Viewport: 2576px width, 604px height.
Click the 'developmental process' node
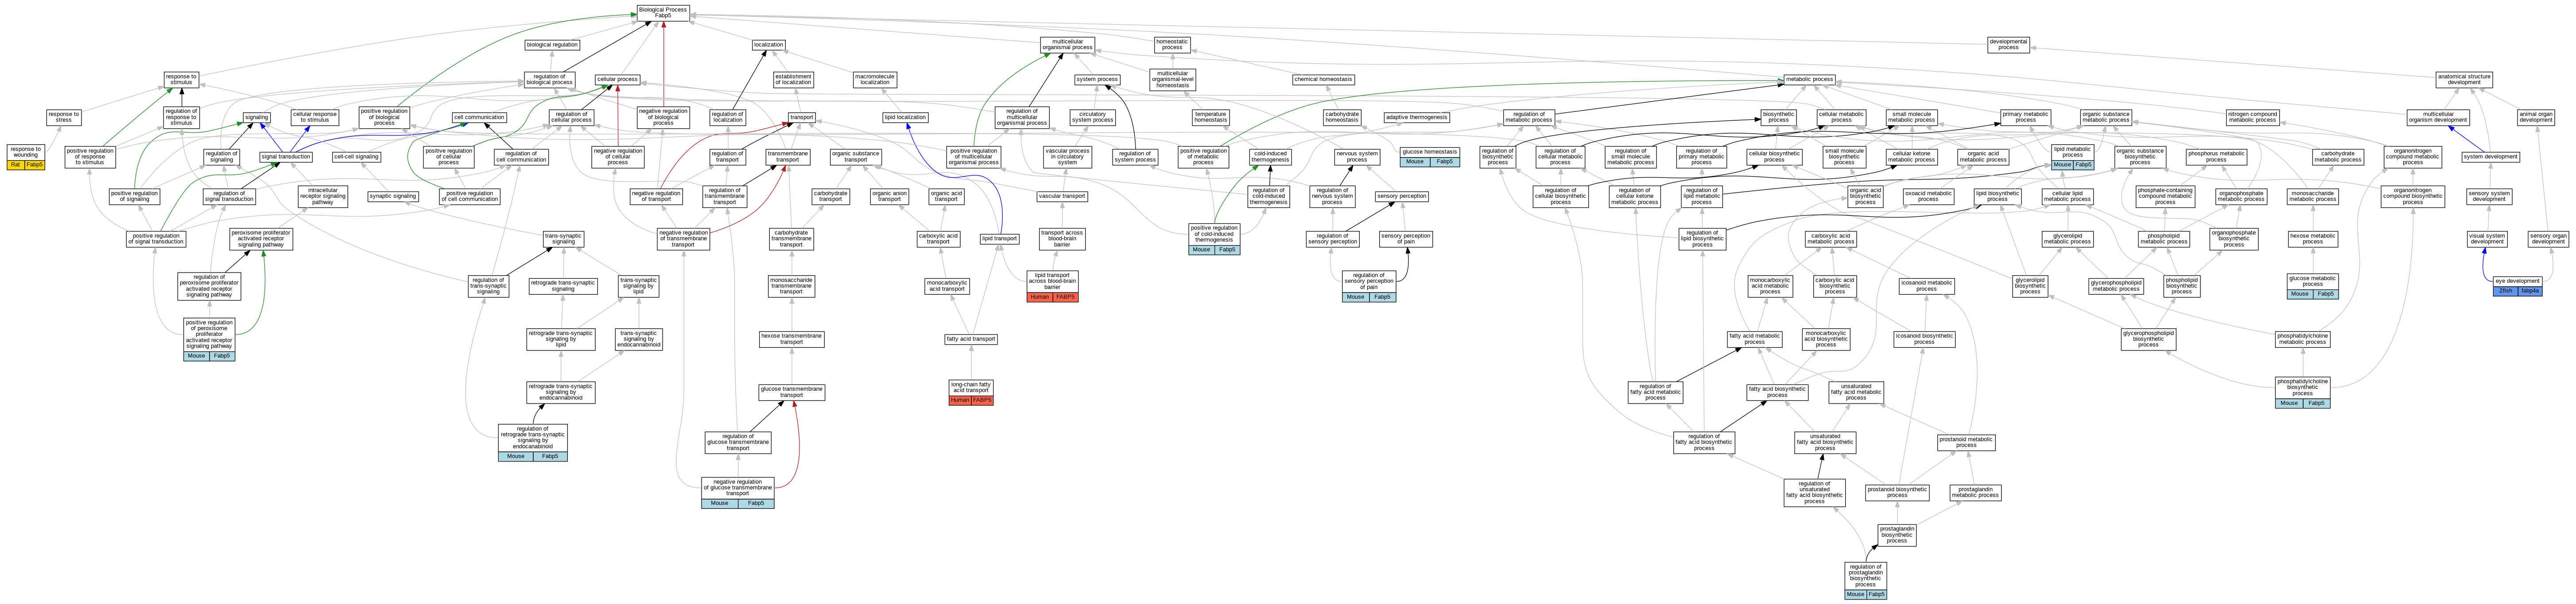[x=2008, y=45]
